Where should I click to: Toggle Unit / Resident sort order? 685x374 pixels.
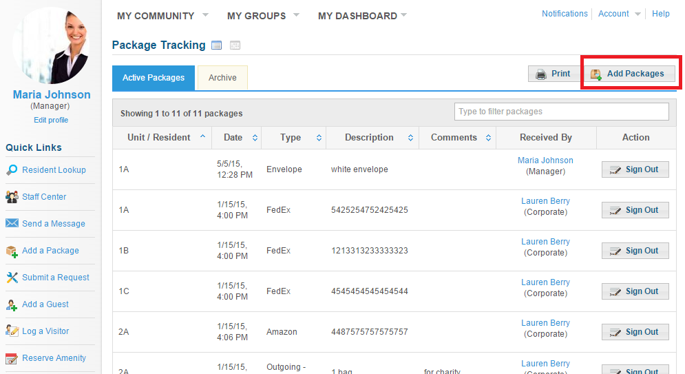point(202,136)
